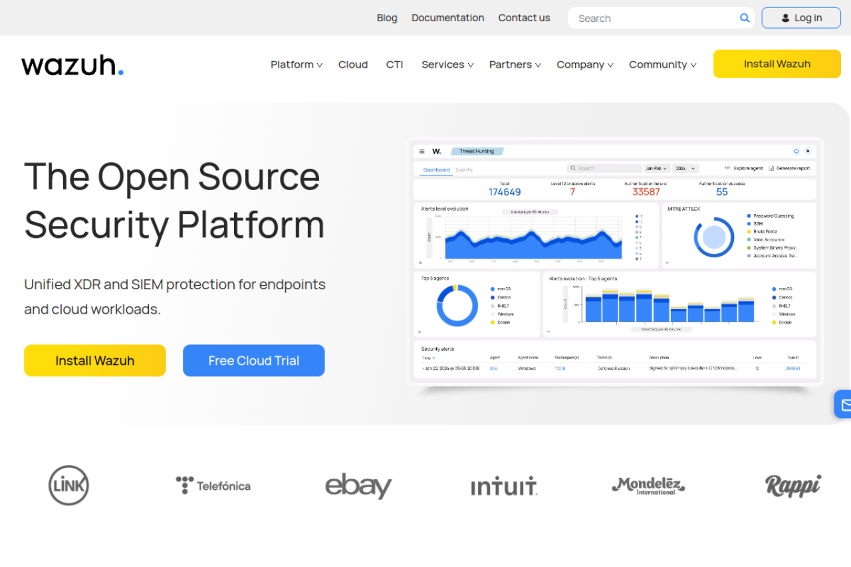Go to the Cloud page

[353, 64]
